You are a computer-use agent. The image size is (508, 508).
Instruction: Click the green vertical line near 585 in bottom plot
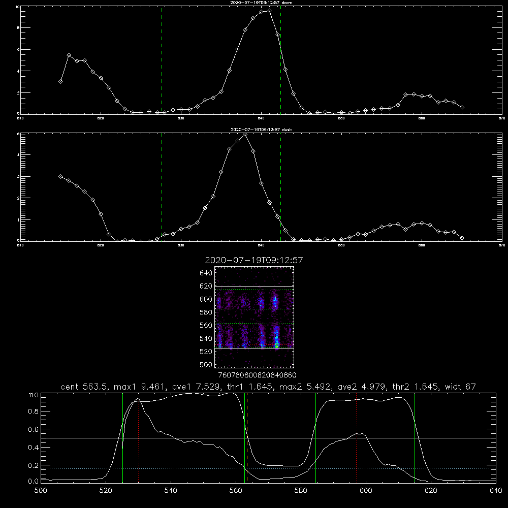click(x=315, y=438)
